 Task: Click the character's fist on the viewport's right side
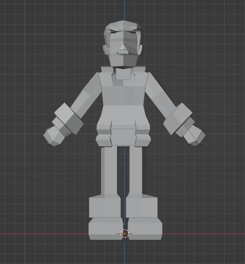[x=195, y=136]
